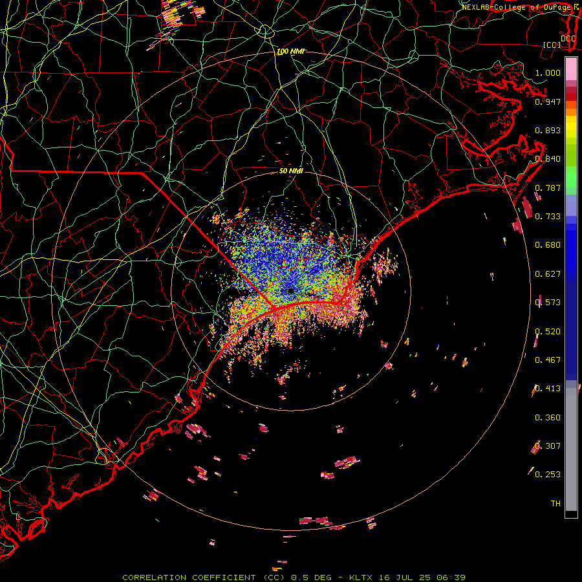Select the 0.520 scale value
This screenshot has width=582, height=582.
(x=548, y=332)
